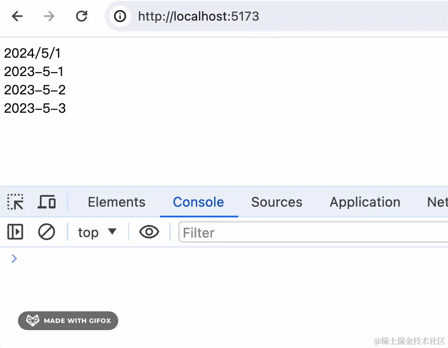Switch to the Elements tab

116,202
